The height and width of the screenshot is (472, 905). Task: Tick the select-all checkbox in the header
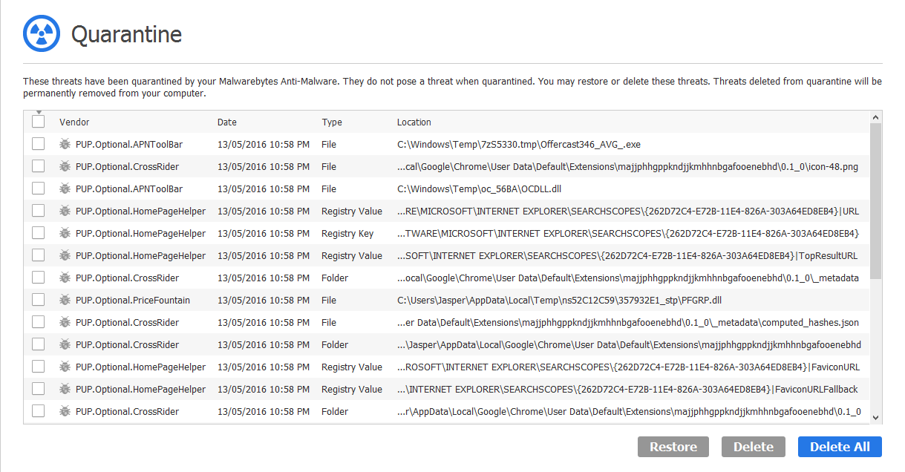tap(39, 122)
